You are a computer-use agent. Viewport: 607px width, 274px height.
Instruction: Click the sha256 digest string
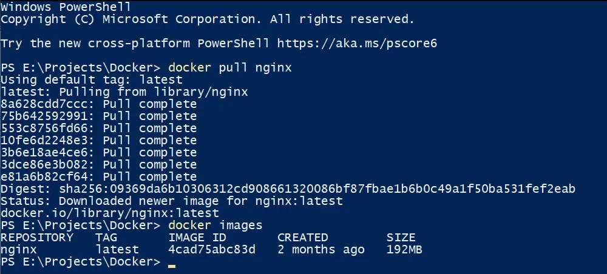tap(317, 189)
